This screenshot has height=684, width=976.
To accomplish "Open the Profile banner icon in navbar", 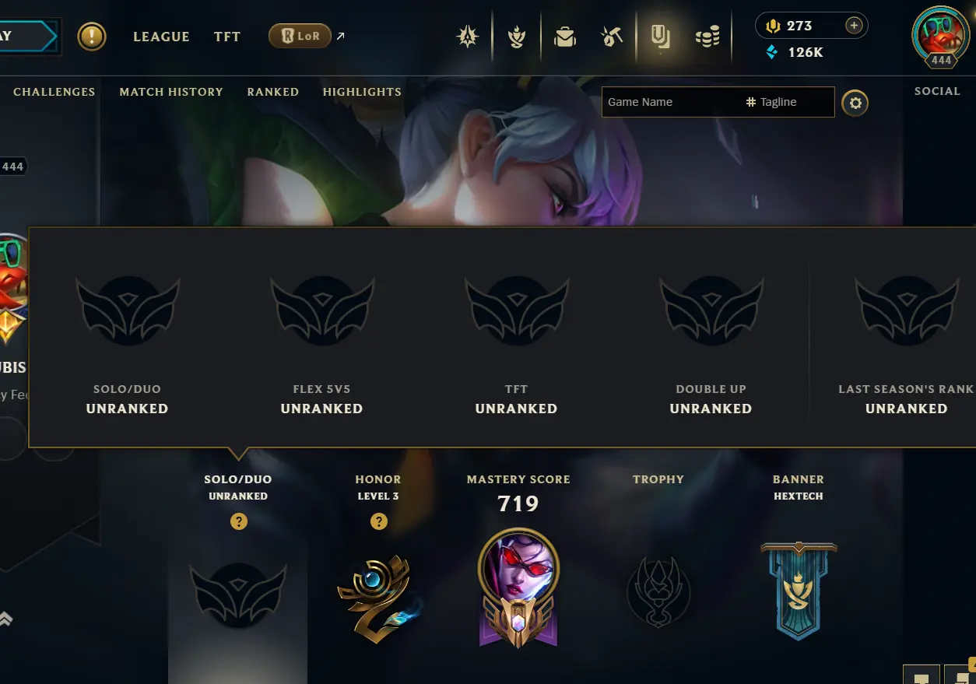I will point(660,37).
